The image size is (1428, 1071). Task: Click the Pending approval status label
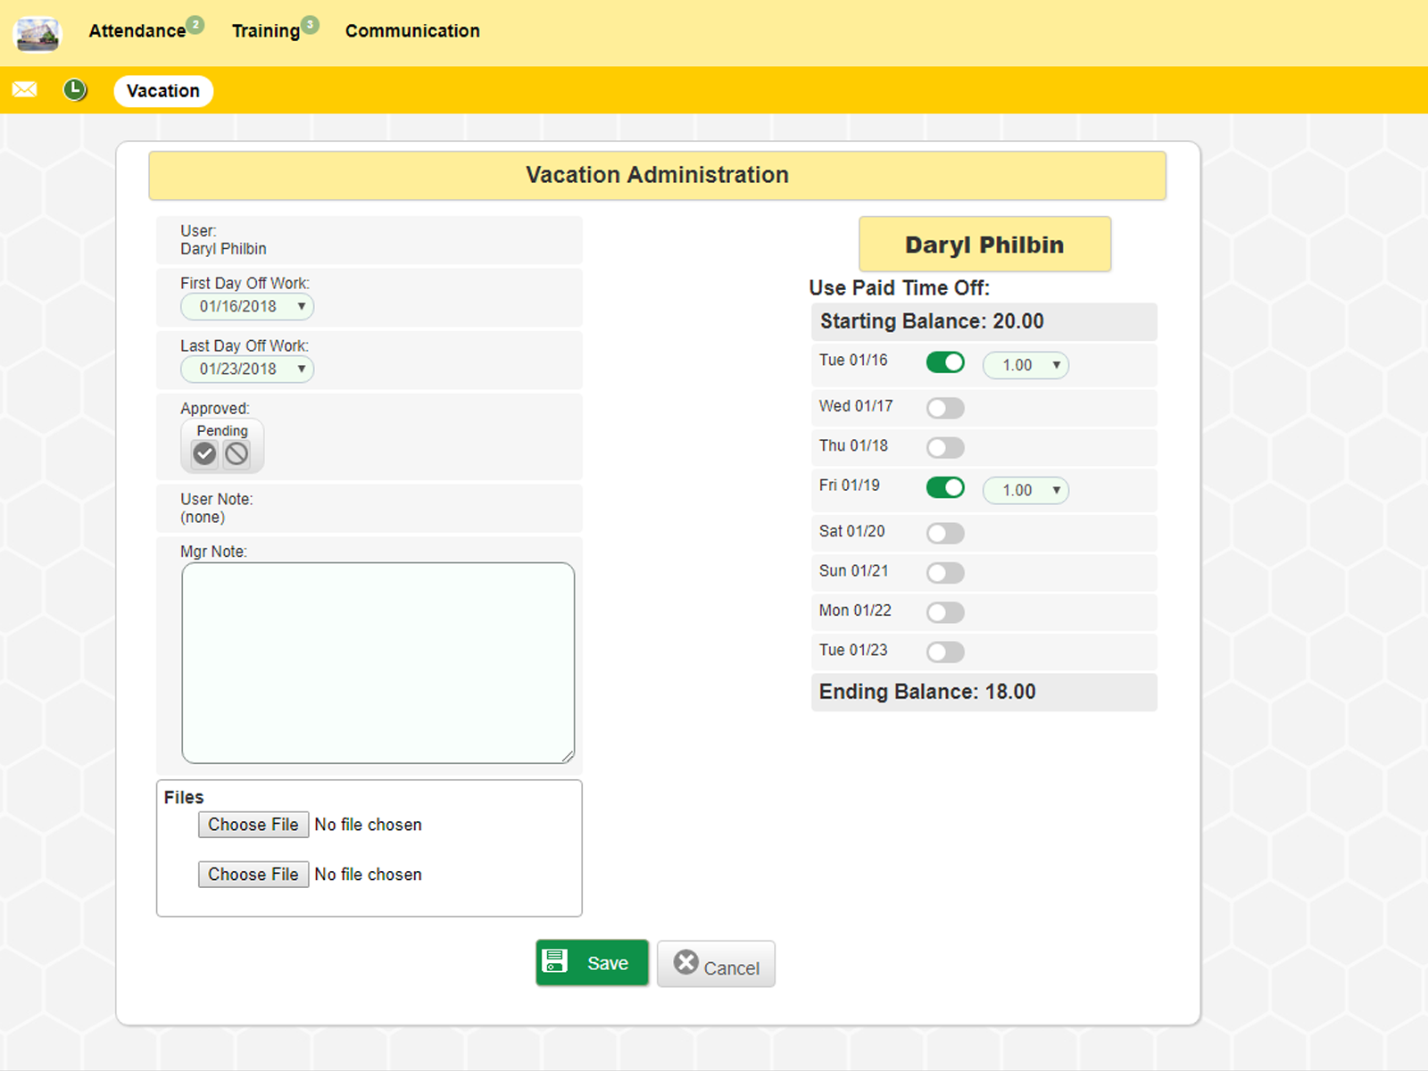[x=222, y=431]
